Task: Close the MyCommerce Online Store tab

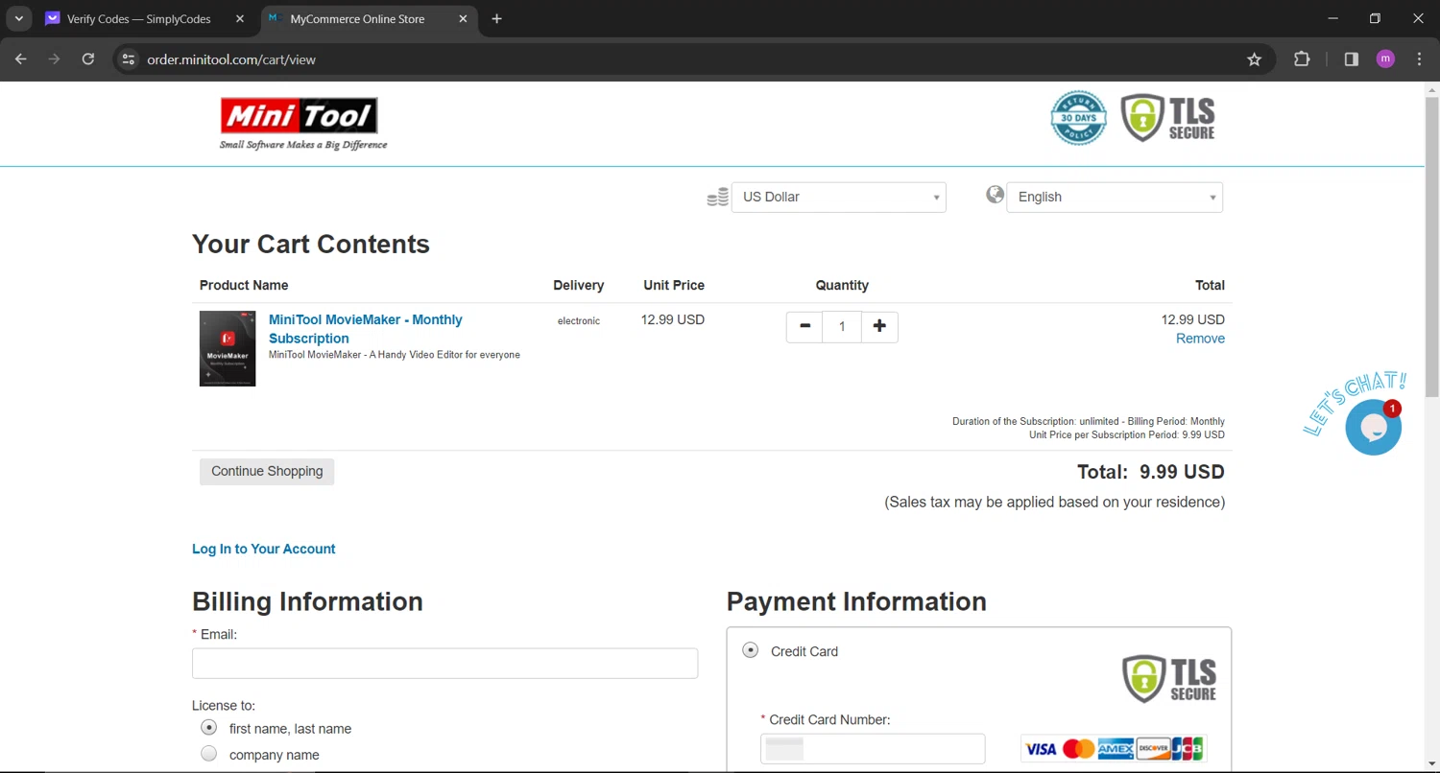Action: [x=464, y=18]
